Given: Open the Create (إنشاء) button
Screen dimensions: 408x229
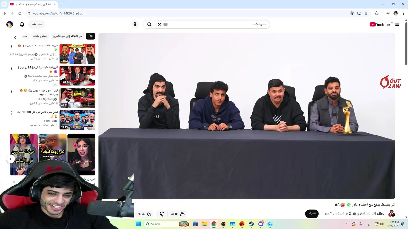Looking at the screenshot, I should (37, 24).
